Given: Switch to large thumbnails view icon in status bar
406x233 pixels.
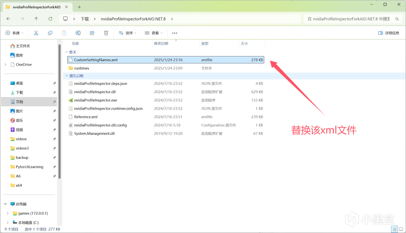Looking at the screenshot, I should pos(401,229).
